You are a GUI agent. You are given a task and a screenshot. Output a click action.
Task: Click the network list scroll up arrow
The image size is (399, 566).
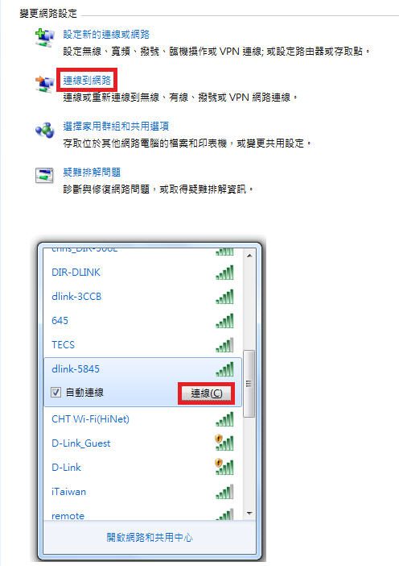click(249, 256)
